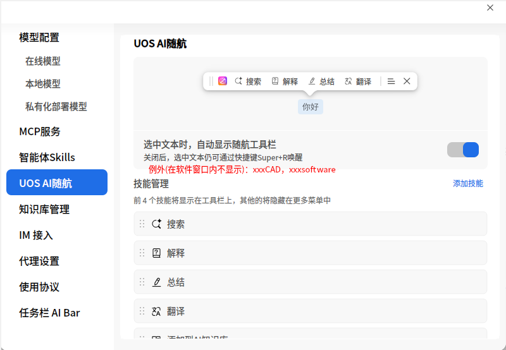Click the translate icon in 翻译 skill row
The image size is (506, 350).
point(156,311)
